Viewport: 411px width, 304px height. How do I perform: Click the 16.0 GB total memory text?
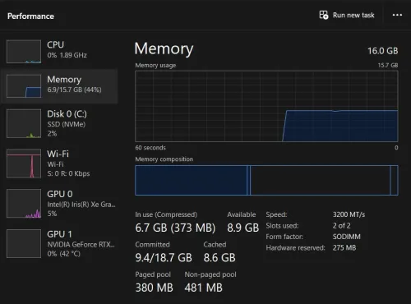coord(382,51)
